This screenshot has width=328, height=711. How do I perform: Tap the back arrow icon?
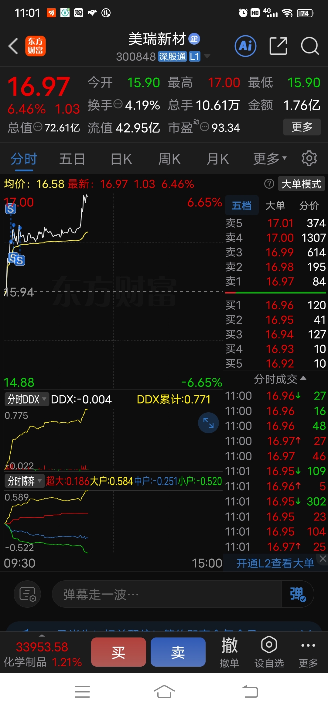[13, 46]
